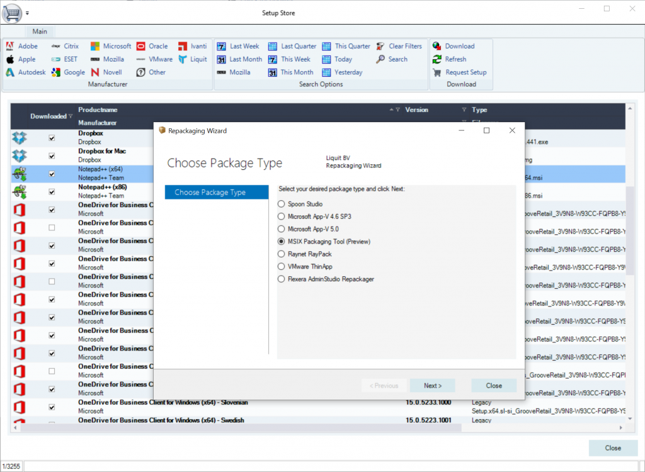Open Search in Search Options
The width and height of the screenshot is (645, 472).
392,59
